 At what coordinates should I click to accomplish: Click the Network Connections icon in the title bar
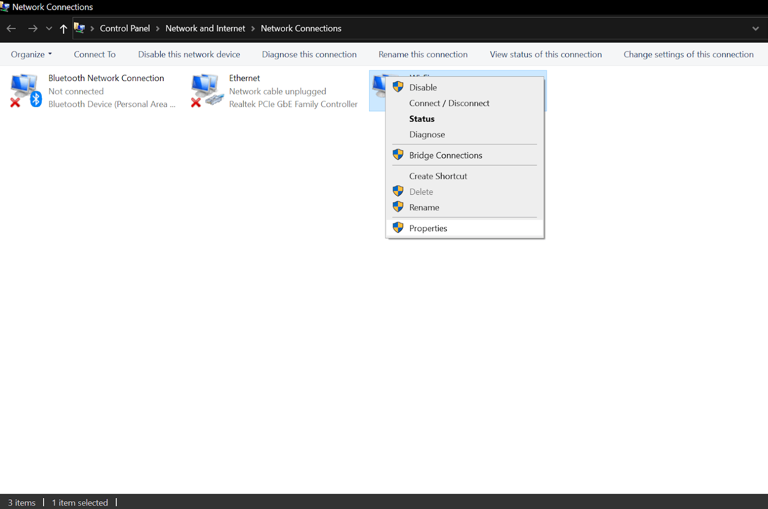(5, 7)
